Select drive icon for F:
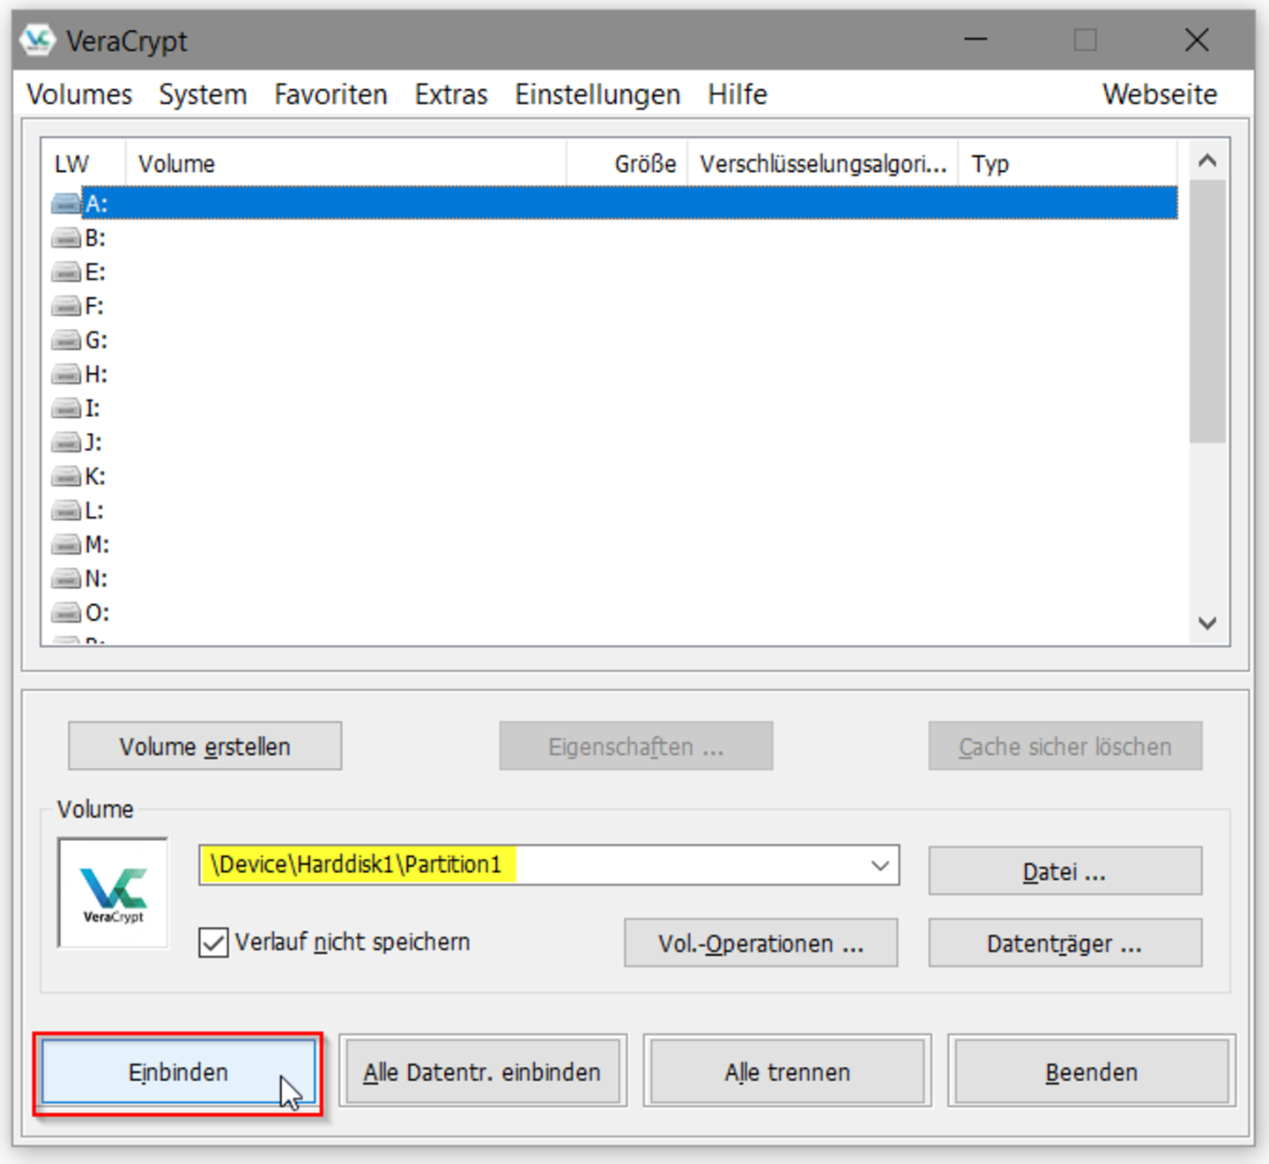Screen dimensions: 1269x1164 tap(66, 306)
